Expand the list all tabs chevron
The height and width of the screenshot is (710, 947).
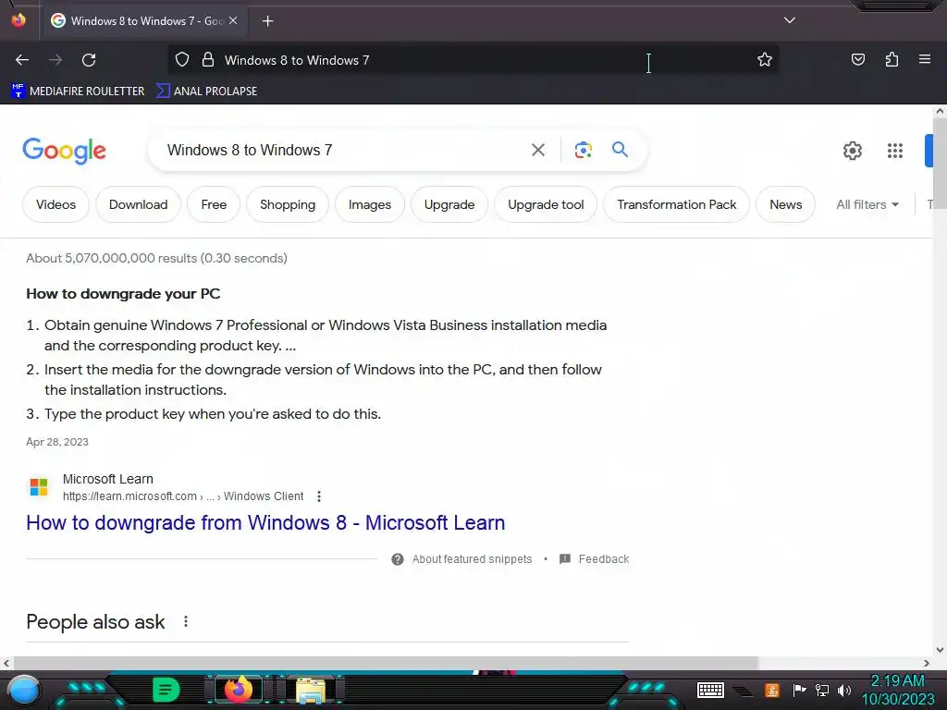click(790, 20)
